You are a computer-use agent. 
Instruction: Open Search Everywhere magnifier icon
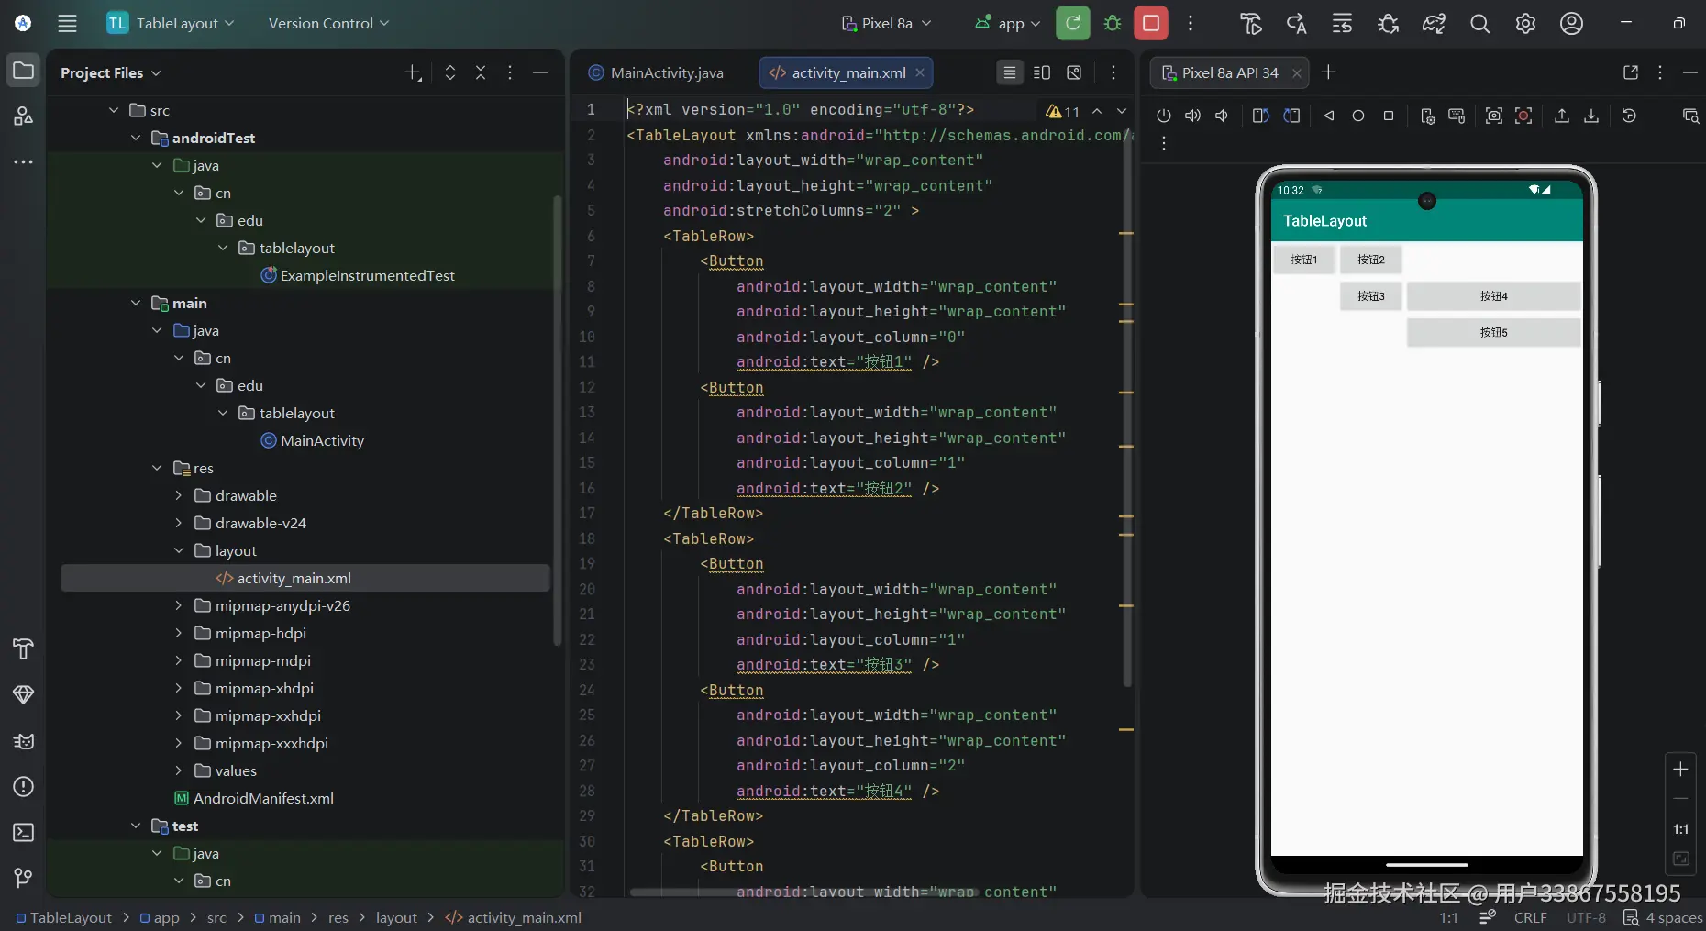(1479, 24)
